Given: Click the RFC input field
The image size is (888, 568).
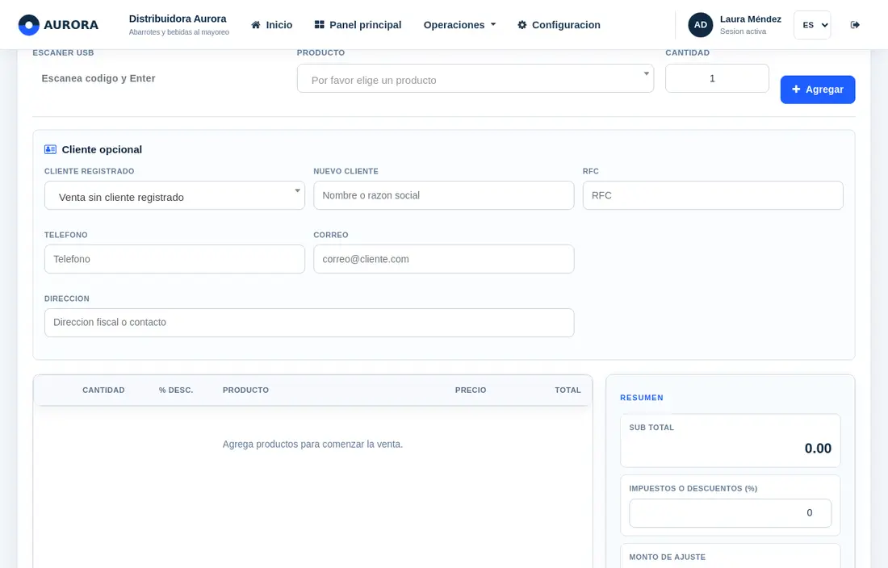Looking at the screenshot, I should pyautogui.click(x=713, y=195).
